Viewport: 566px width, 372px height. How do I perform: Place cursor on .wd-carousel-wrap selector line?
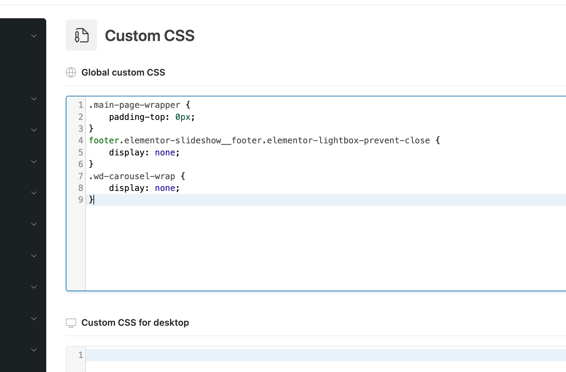132,176
